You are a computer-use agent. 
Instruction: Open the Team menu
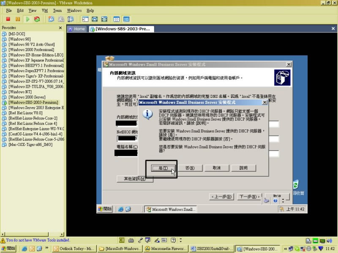pos(57,11)
